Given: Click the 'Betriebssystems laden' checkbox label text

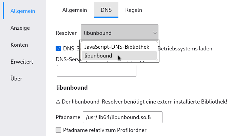Looking at the screenshot, I should tap(185, 48).
